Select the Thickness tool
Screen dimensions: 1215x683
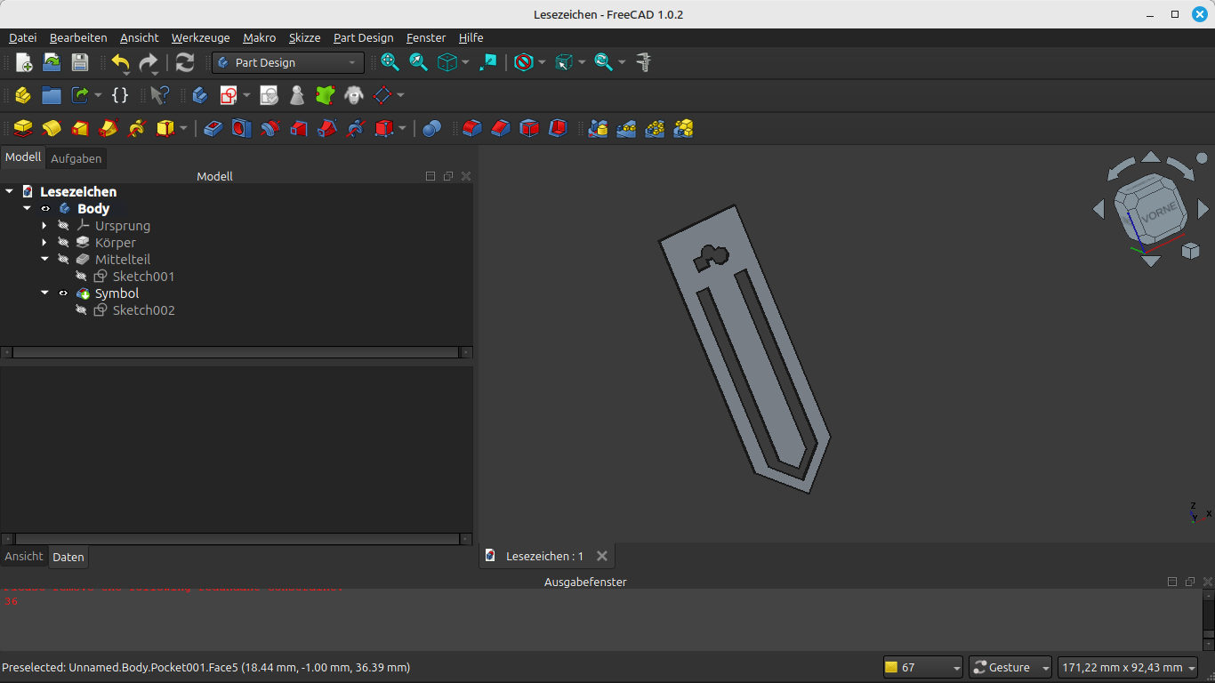(558, 129)
